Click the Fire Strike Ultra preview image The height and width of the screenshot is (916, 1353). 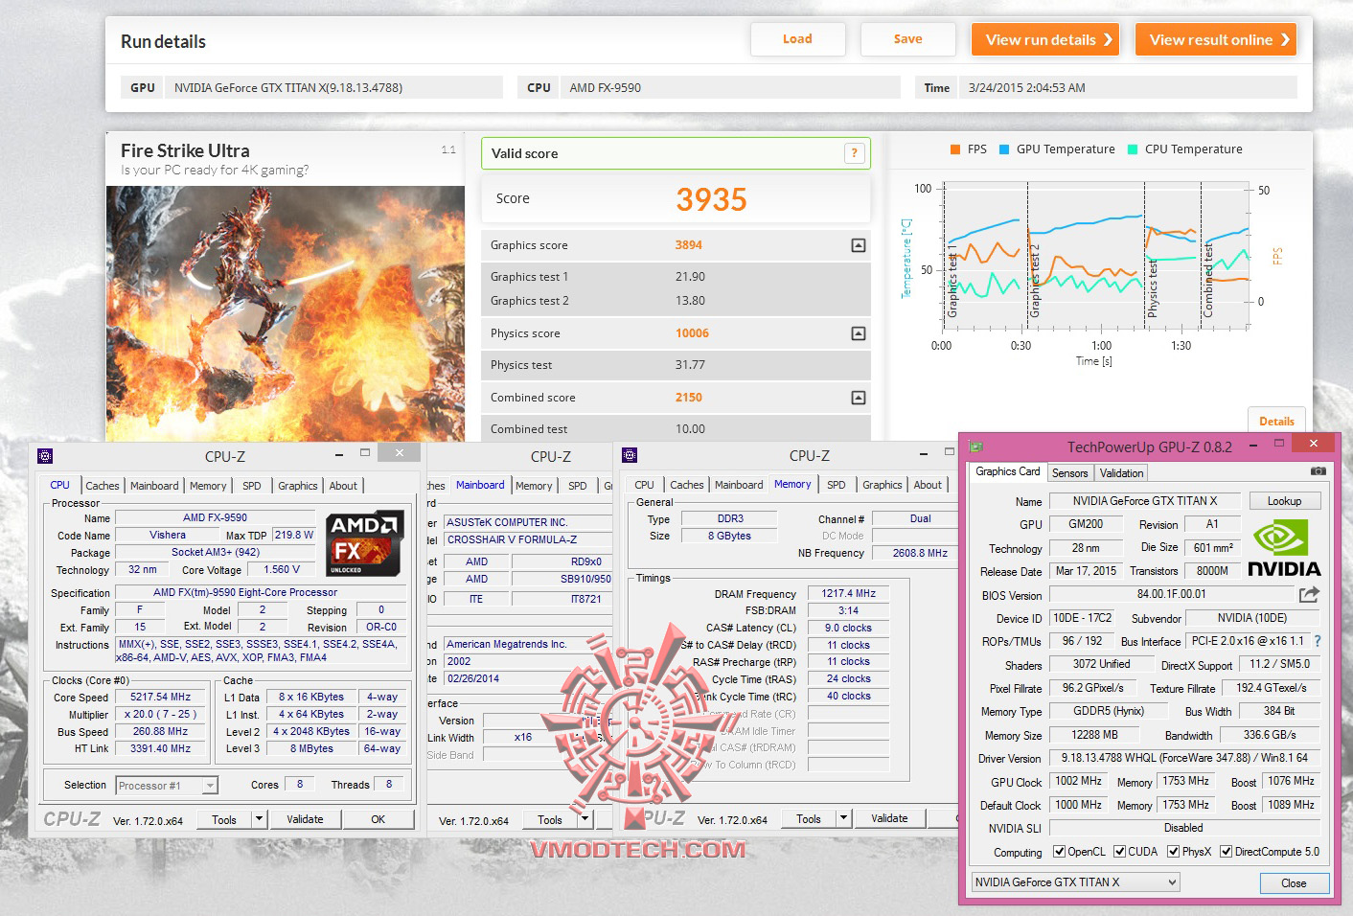pyautogui.click(x=286, y=313)
